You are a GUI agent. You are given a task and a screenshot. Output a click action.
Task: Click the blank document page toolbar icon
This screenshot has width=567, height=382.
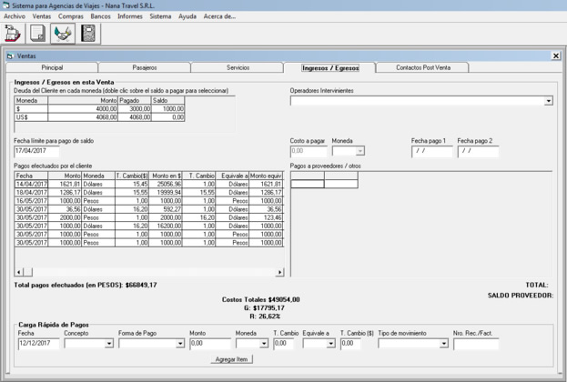(x=38, y=34)
